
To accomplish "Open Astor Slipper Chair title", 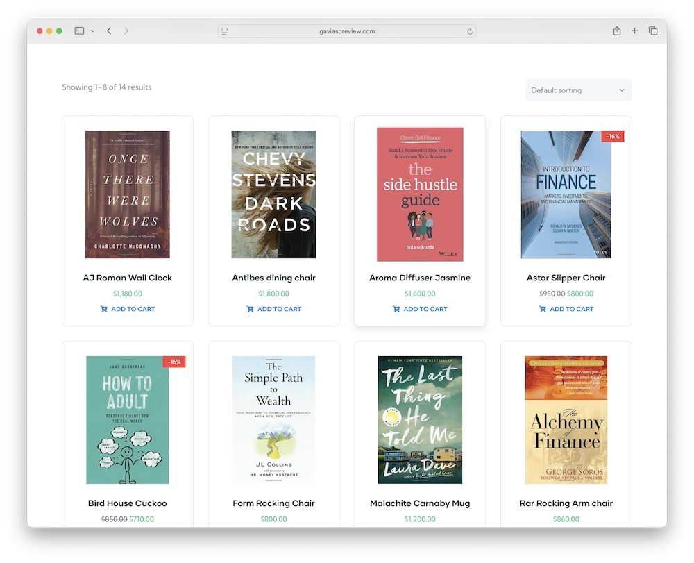I will [x=566, y=278].
